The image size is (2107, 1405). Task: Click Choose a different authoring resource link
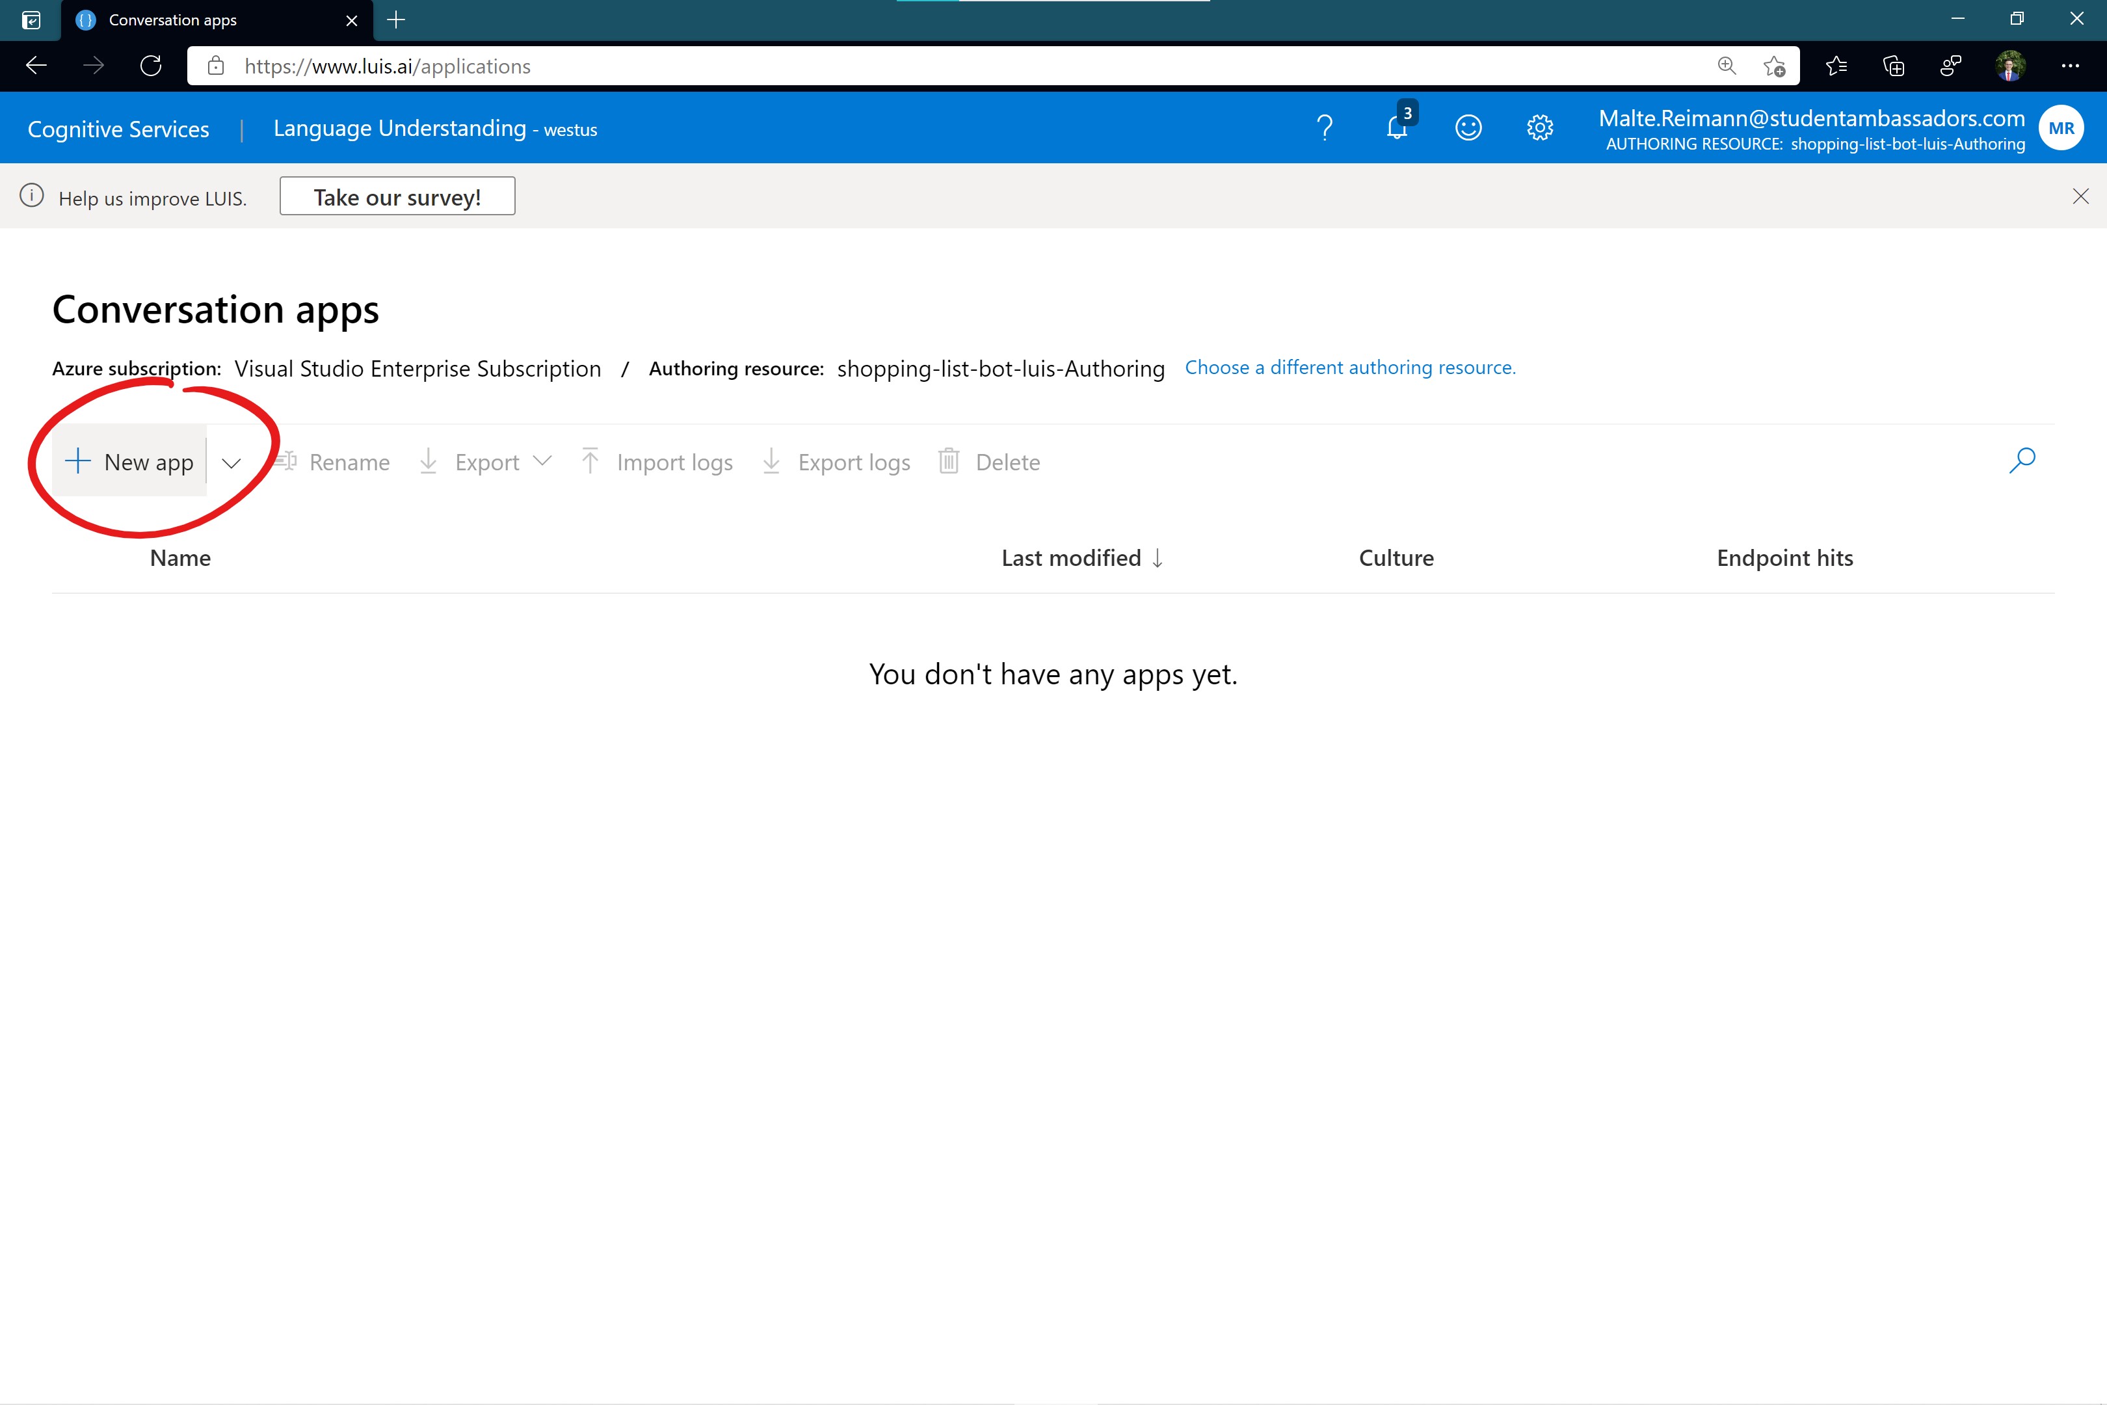click(x=1350, y=368)
